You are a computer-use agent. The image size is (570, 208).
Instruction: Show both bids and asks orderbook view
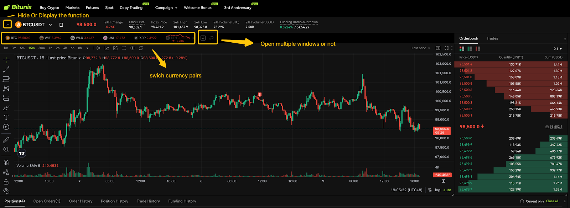coord(462,49)
